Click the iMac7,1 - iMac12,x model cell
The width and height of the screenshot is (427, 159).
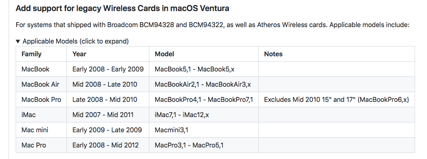click(204, 115)
